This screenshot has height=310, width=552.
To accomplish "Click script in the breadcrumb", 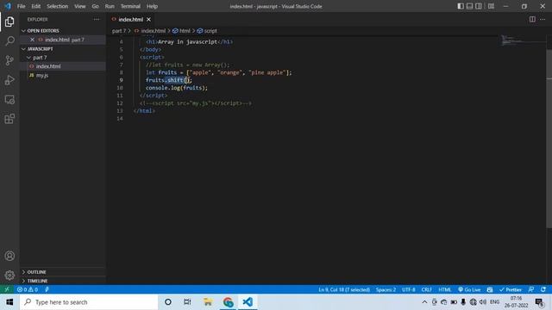I will 210,31.
